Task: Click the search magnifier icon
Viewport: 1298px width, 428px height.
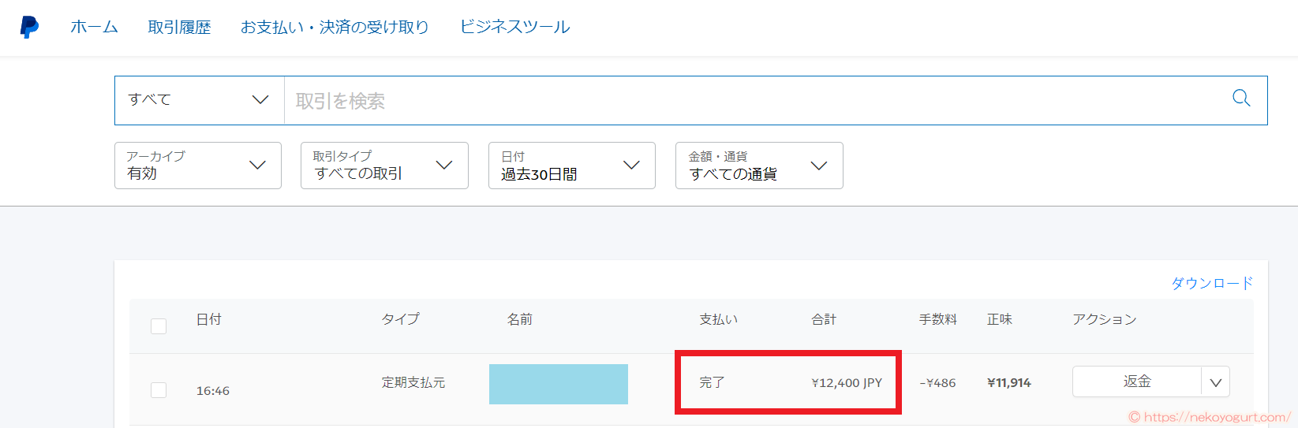Action: [1241, 99]
